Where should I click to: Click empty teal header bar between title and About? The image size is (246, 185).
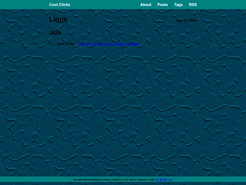(x=105, y=5)
